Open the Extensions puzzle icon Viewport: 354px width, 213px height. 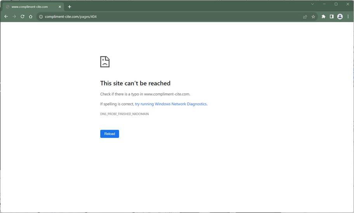pos(323,16)
